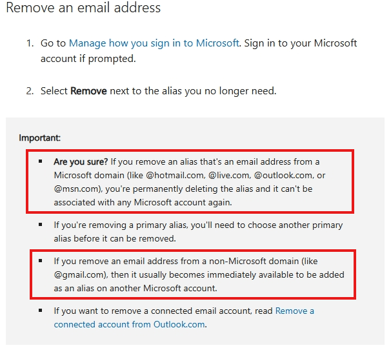Click the step number 1 marker
Viewport: 391px width, 350px height.
[30, 43]
